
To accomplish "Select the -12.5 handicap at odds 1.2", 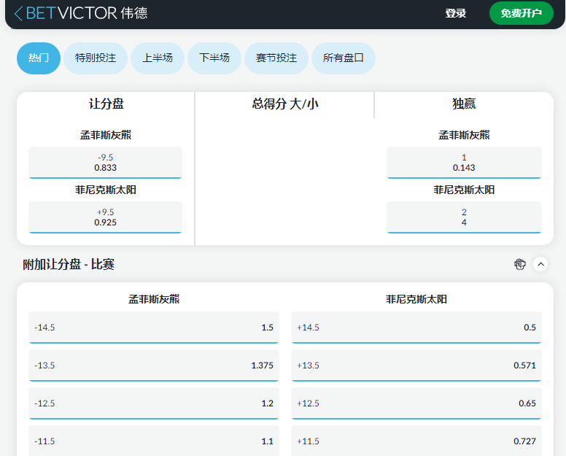I will click(153, 403).
